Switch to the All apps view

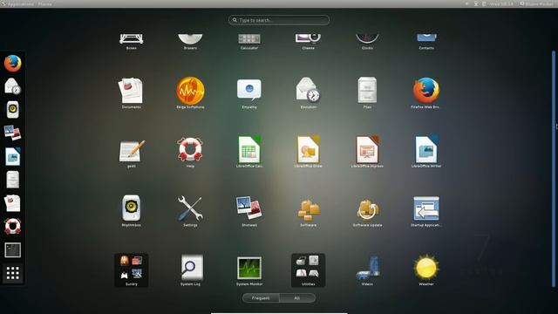click(297, 298)
